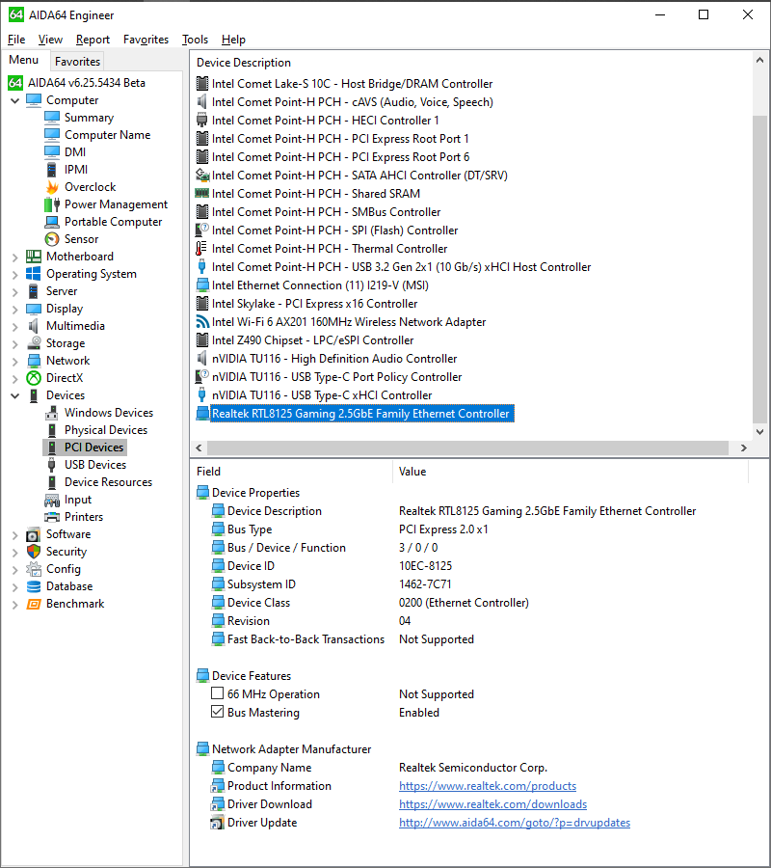
Task: Click the Motherboard icon in tree
Action: [x=34, y=257]
